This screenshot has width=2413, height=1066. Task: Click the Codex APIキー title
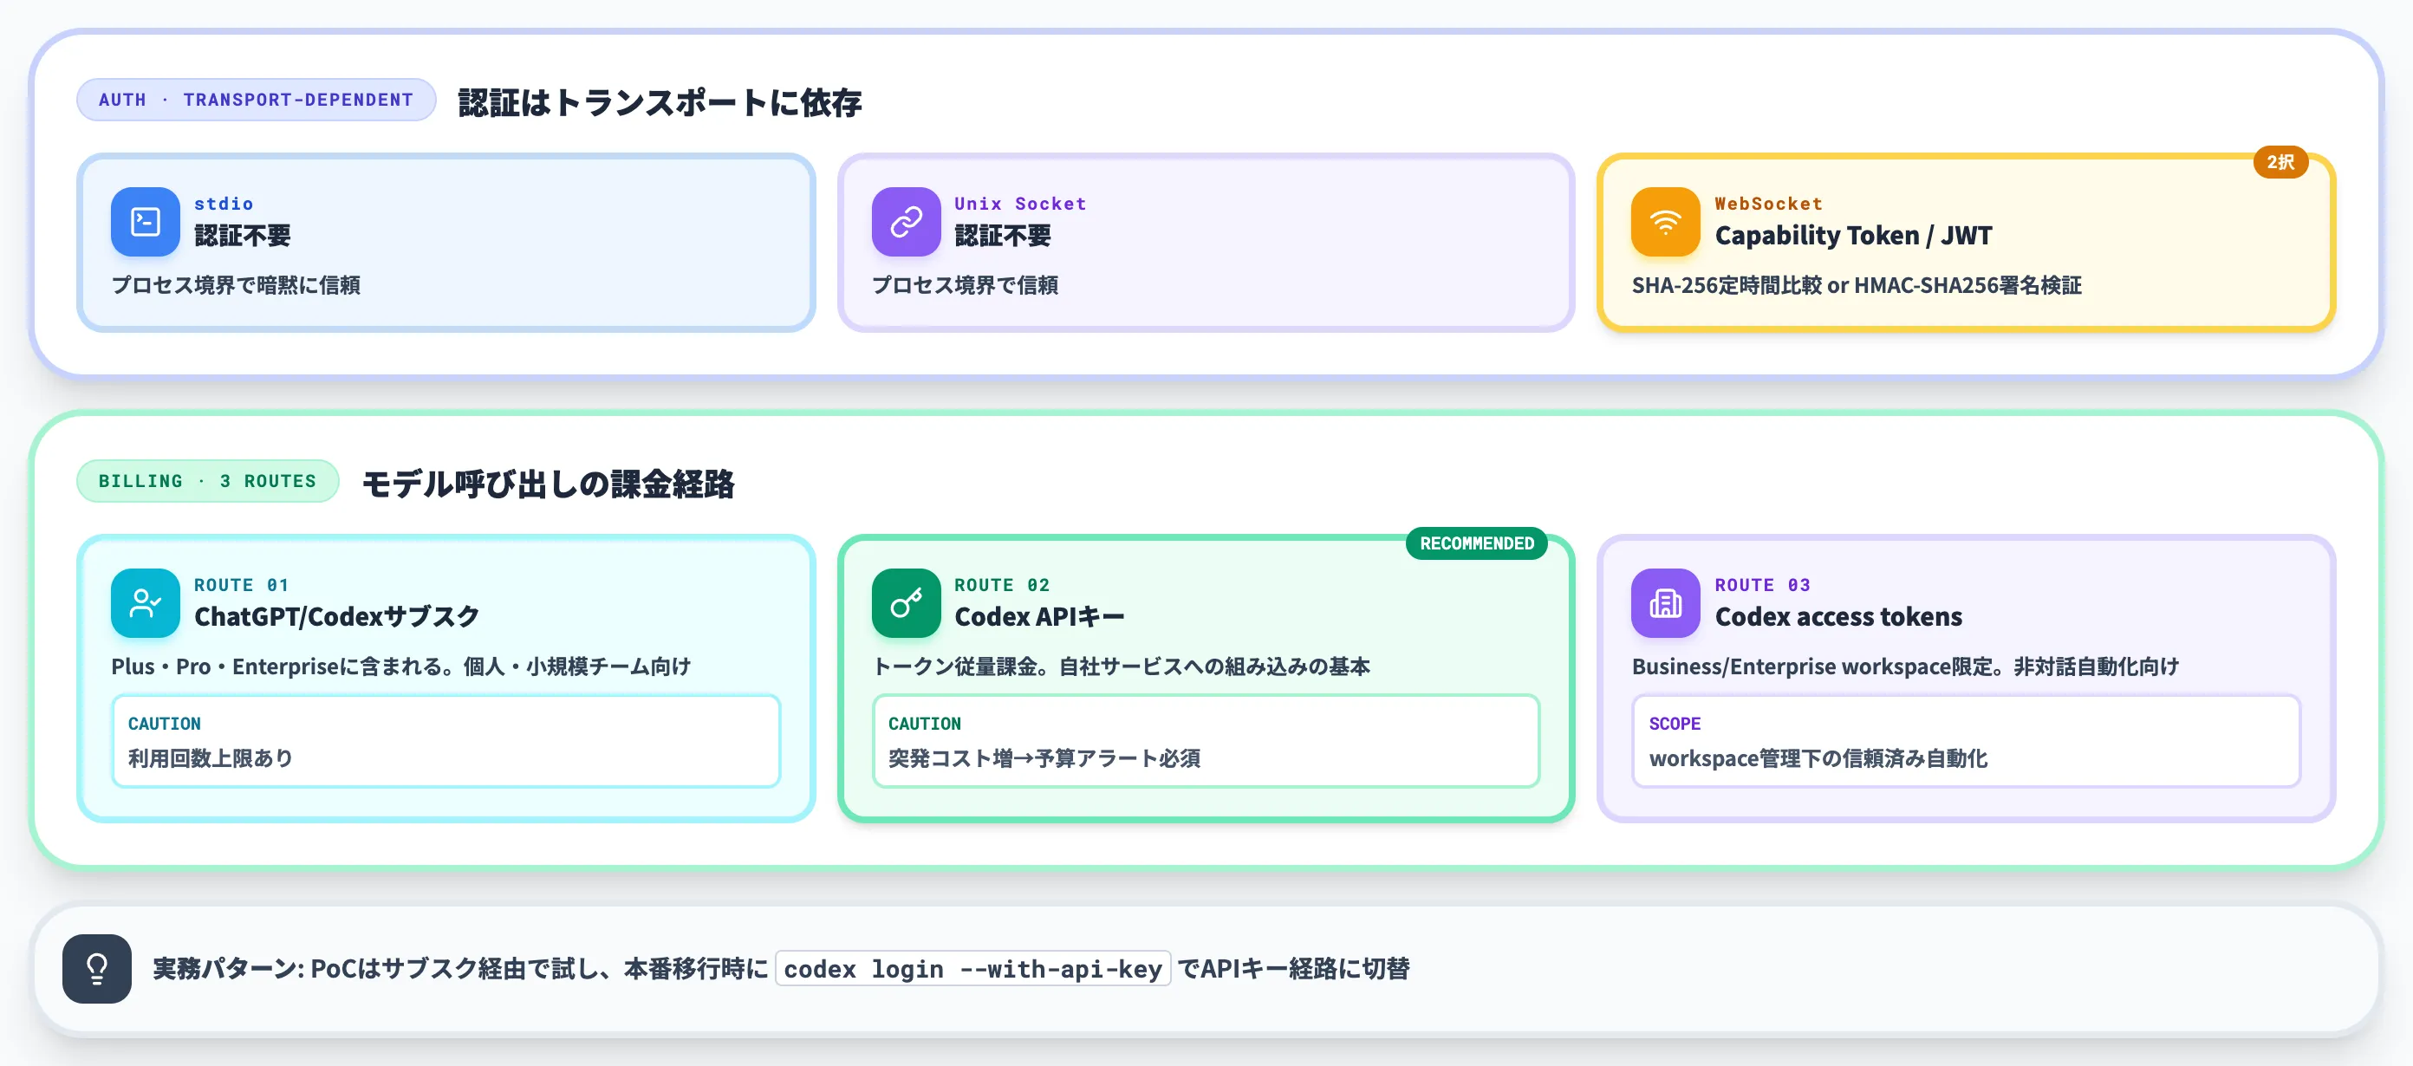[x=1039, y=616]
